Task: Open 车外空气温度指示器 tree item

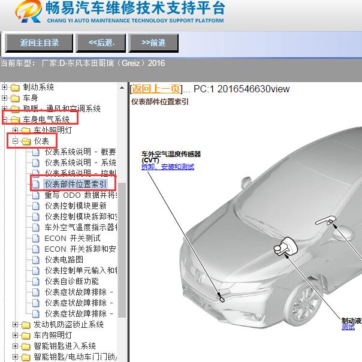Action: [81, 227]
